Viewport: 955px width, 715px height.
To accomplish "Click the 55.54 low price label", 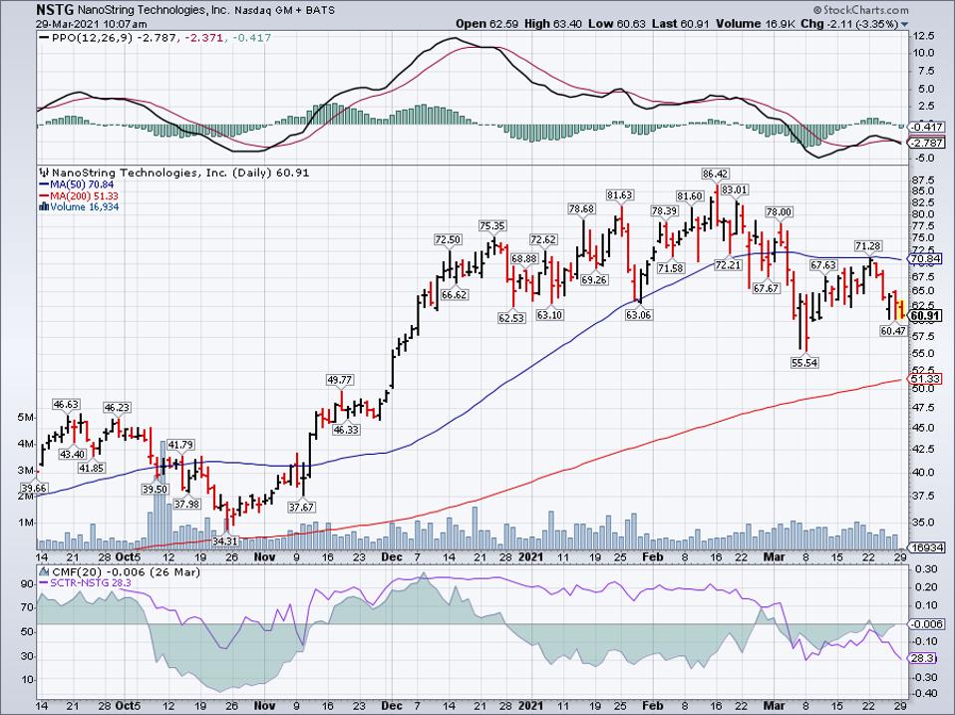I will [x=805, y=362].
